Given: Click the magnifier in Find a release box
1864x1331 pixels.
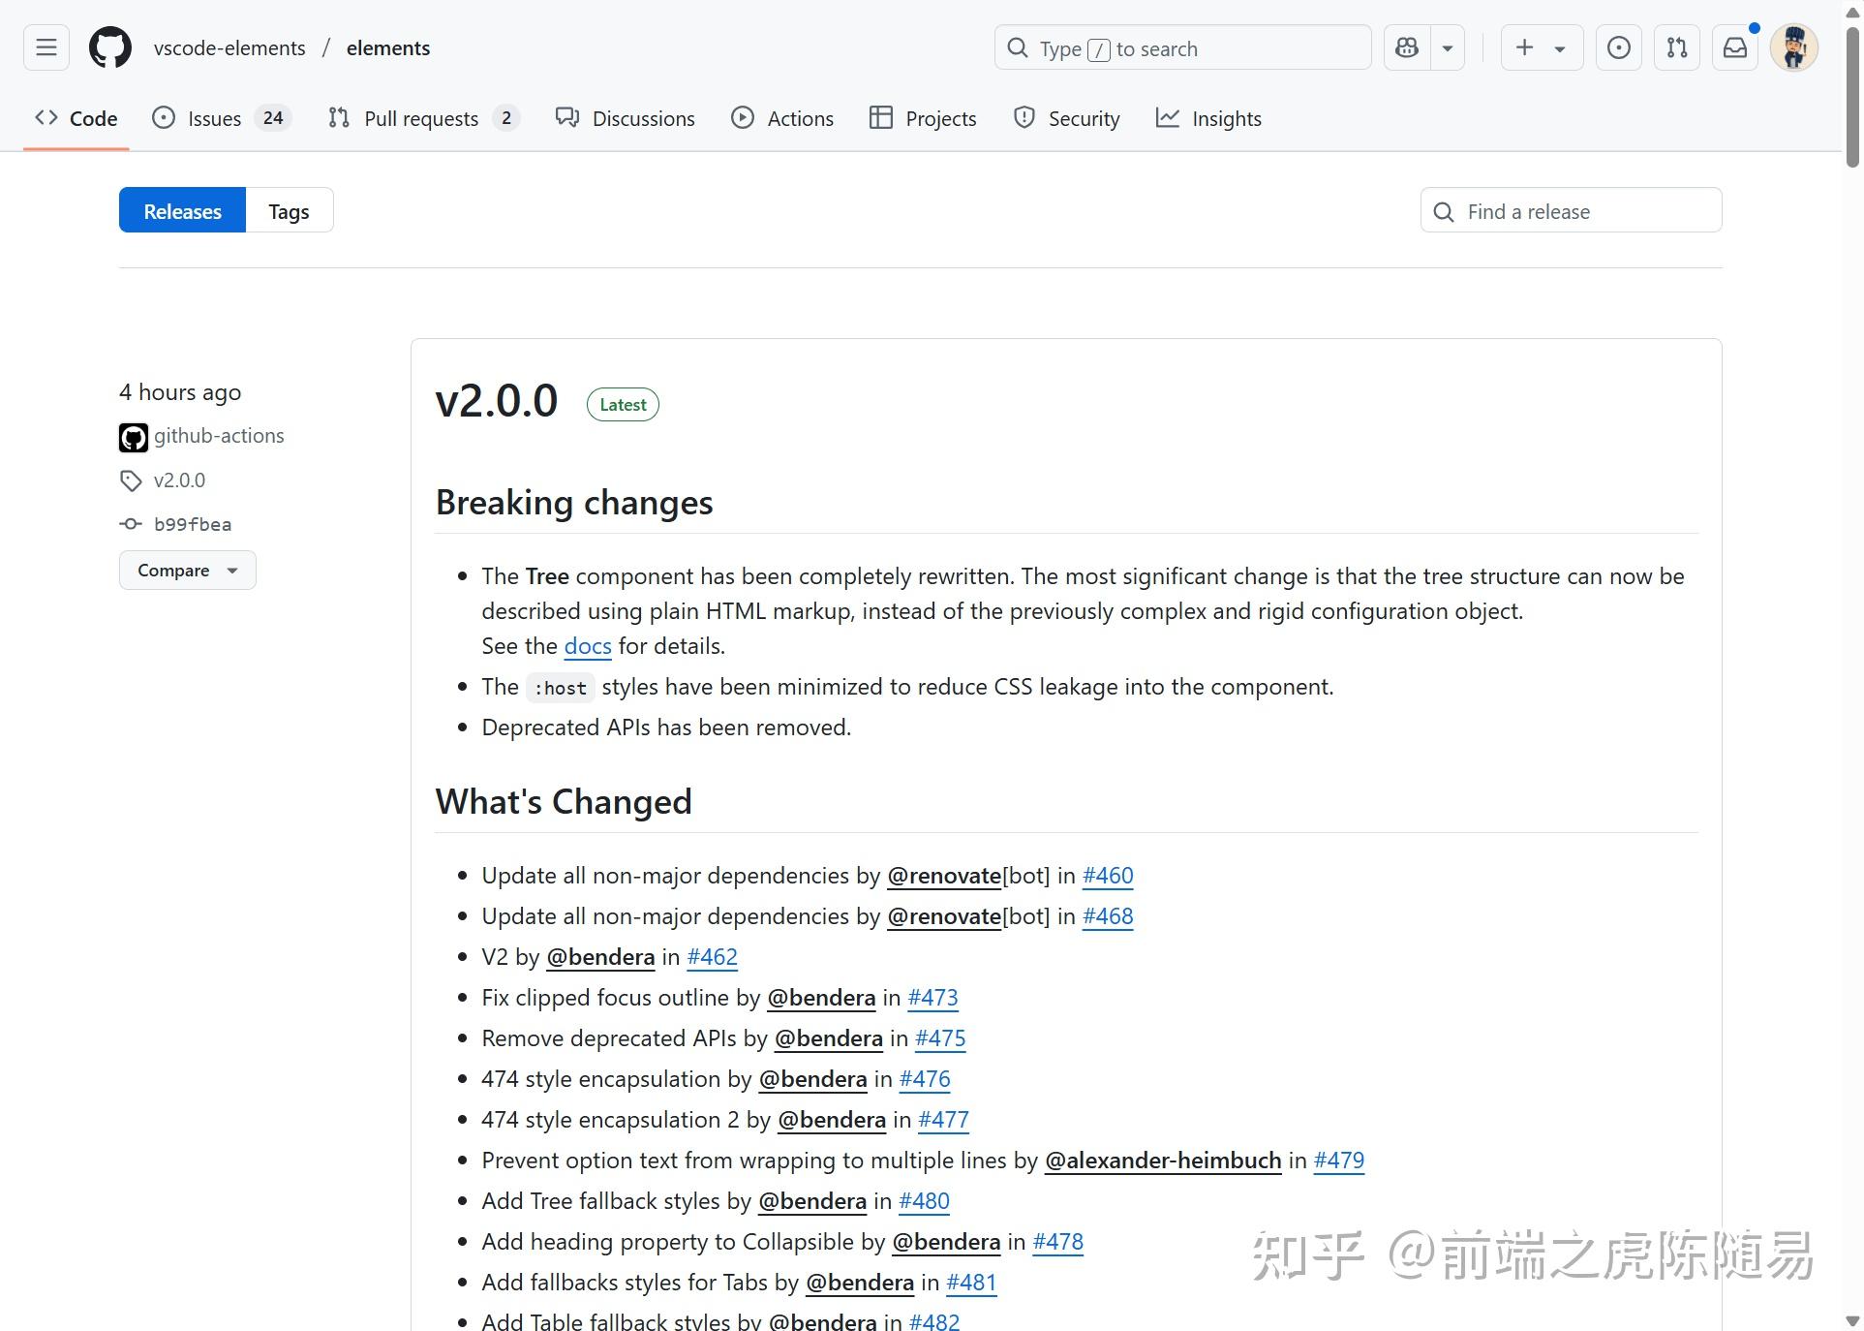Looking at the screenshot, I should click(x=1443, y=211).
